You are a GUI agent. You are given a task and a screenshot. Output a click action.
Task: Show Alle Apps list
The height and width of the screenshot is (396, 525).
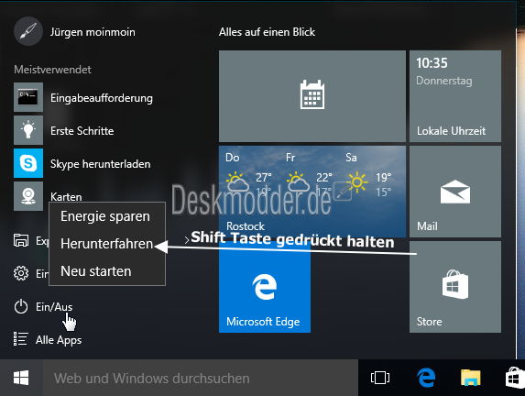click(x=59, y=340)
